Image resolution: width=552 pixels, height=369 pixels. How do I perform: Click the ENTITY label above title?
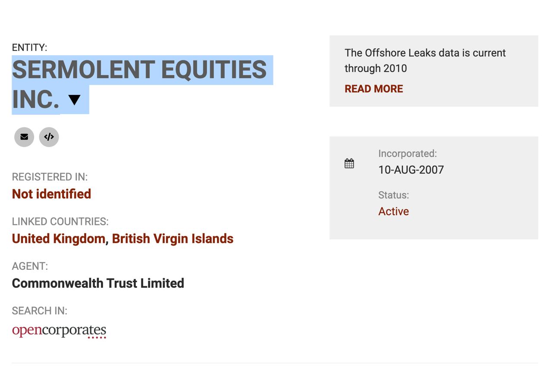click(29, 47)
